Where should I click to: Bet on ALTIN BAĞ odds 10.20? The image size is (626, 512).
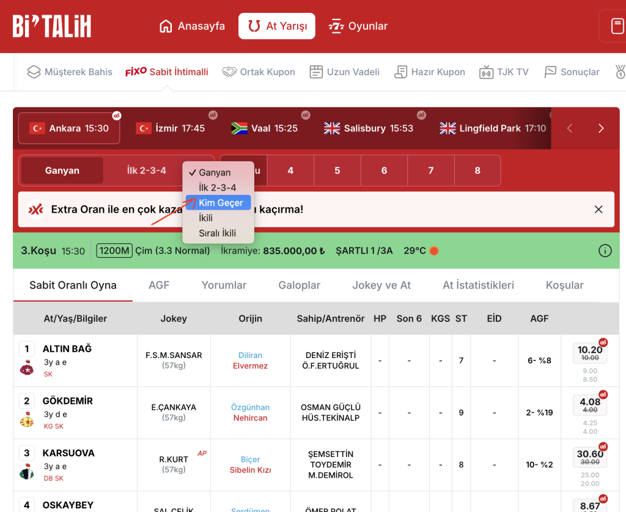pos(590,353)
